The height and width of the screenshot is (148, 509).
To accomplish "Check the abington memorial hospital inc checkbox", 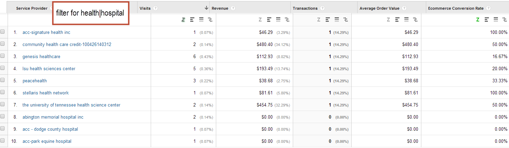I will (x=3, y=117).
